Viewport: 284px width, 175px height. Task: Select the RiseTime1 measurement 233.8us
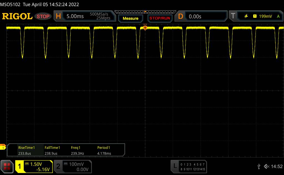26,150
